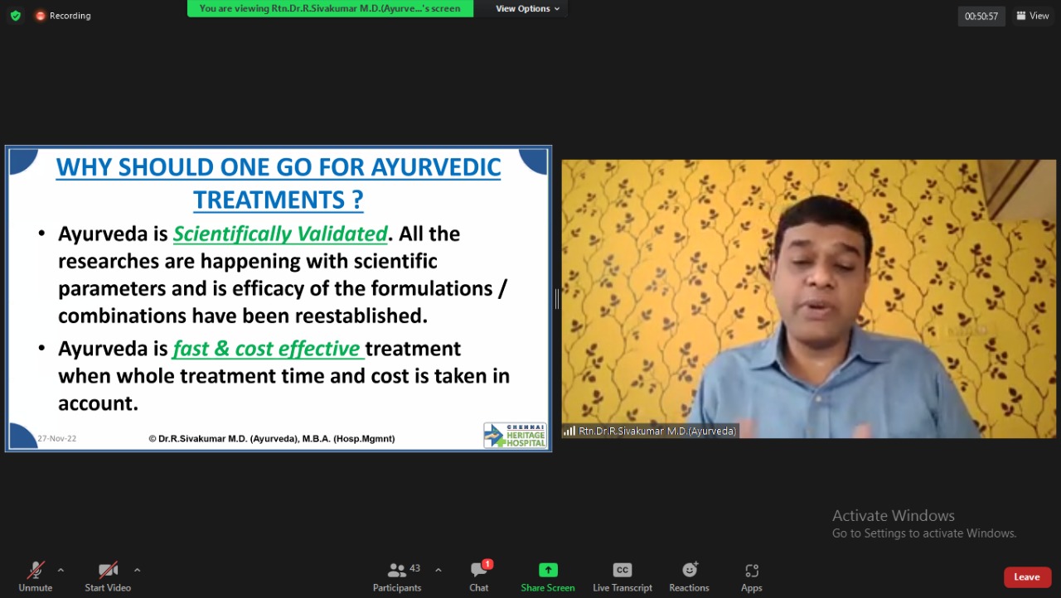This screenshot has width=1061, height=598.
Task: Open the Participants panel
Action: pyautogui.click(x=397, y=576)
